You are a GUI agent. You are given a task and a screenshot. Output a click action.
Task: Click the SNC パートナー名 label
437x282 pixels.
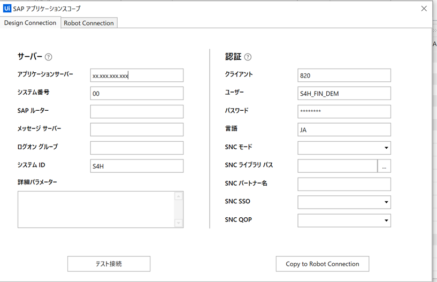tap(246, 183)
